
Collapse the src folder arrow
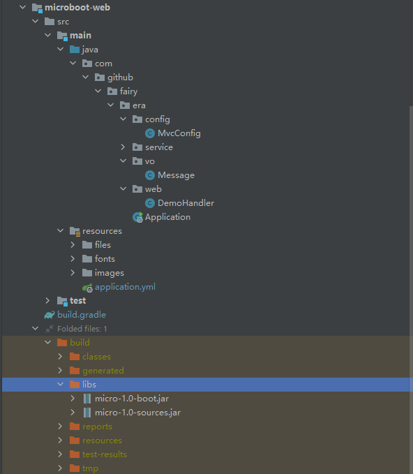pos(36,21)
